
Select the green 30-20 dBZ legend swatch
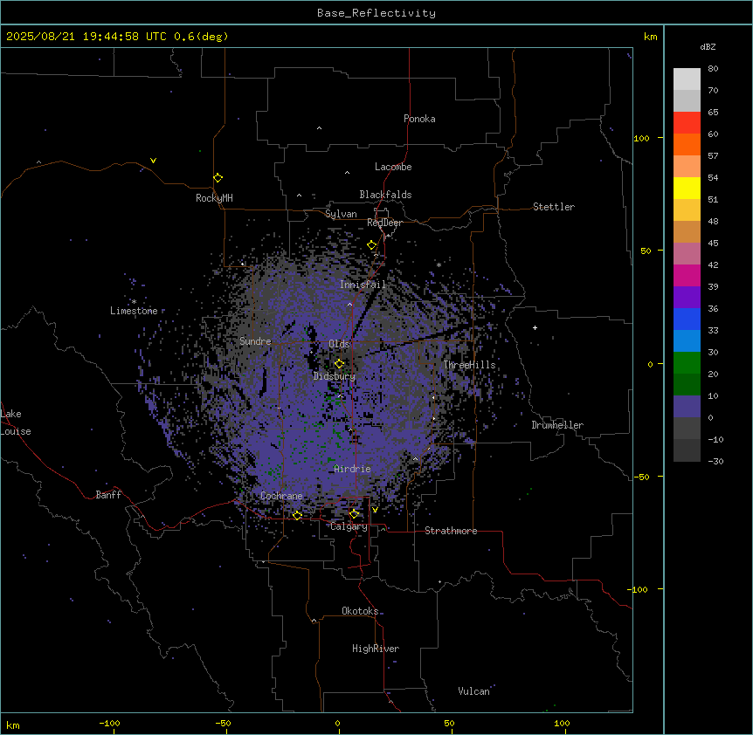(x=687, y=363)
